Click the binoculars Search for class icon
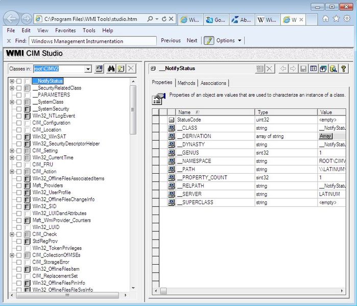 pyautogui.click(x=111, y=68)
